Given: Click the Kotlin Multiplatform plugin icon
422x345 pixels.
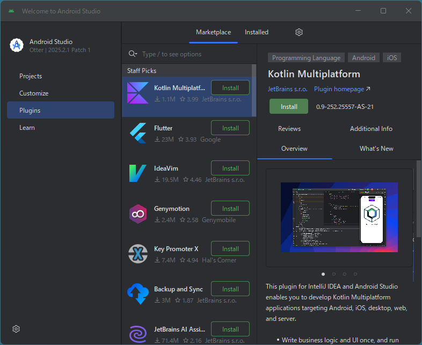Looking at the screenshot, I should click(x=138, y=93).
